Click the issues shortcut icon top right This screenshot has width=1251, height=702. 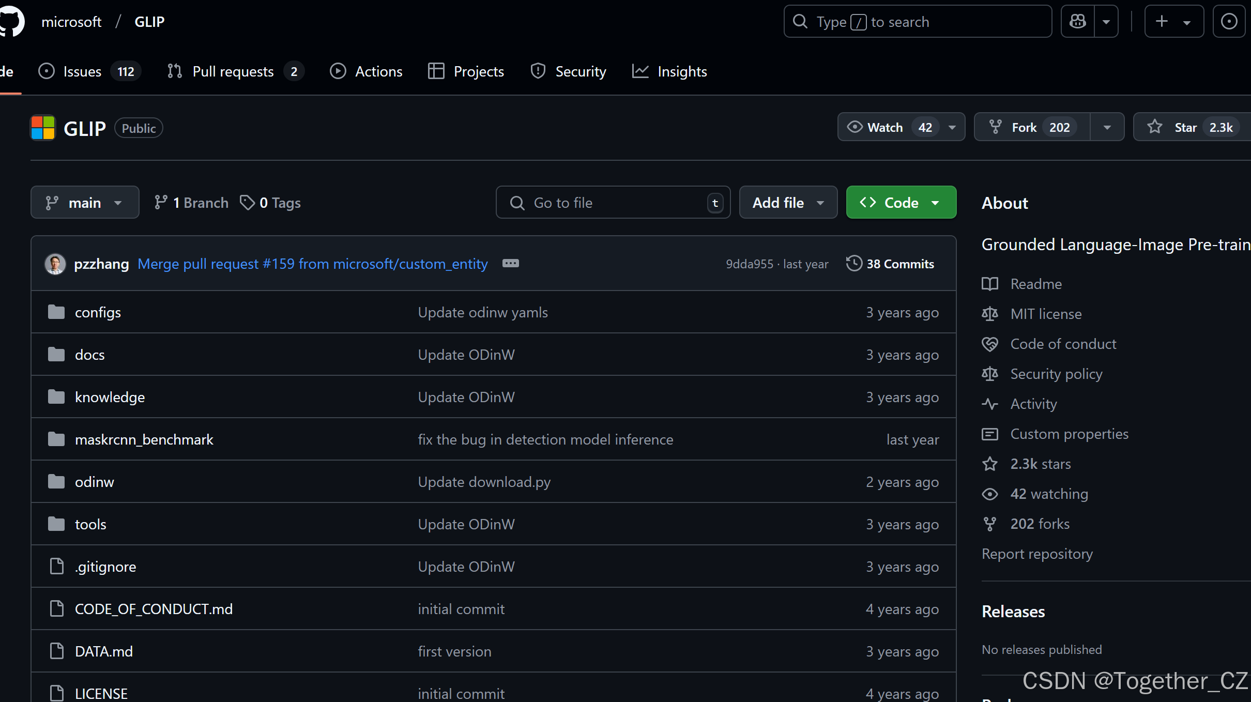(1229, 22)
